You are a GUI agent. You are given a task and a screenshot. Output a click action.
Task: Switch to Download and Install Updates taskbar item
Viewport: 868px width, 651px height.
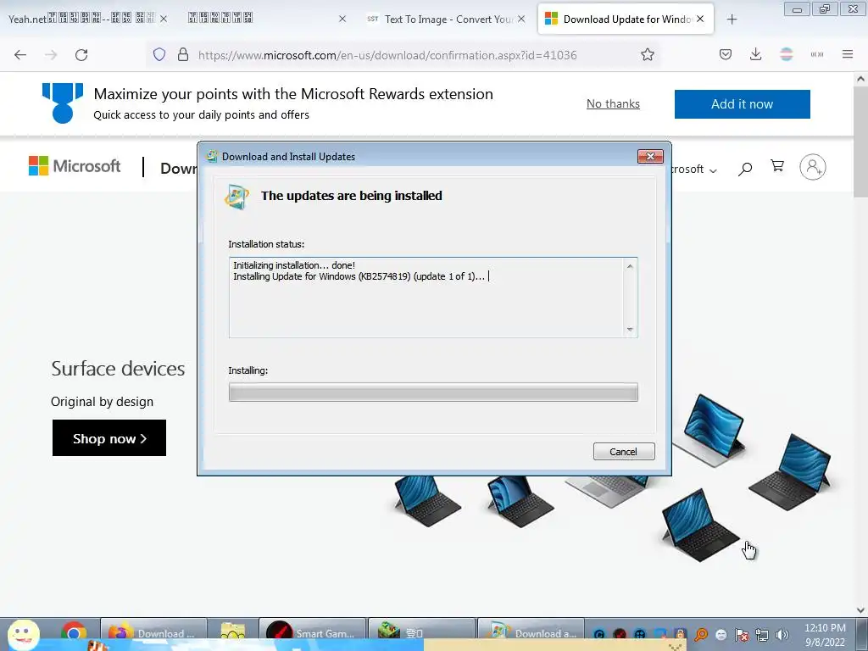click(x=531, y=634)
